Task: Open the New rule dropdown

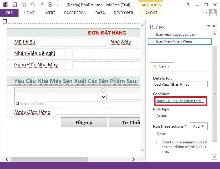Action: (162, 66)
